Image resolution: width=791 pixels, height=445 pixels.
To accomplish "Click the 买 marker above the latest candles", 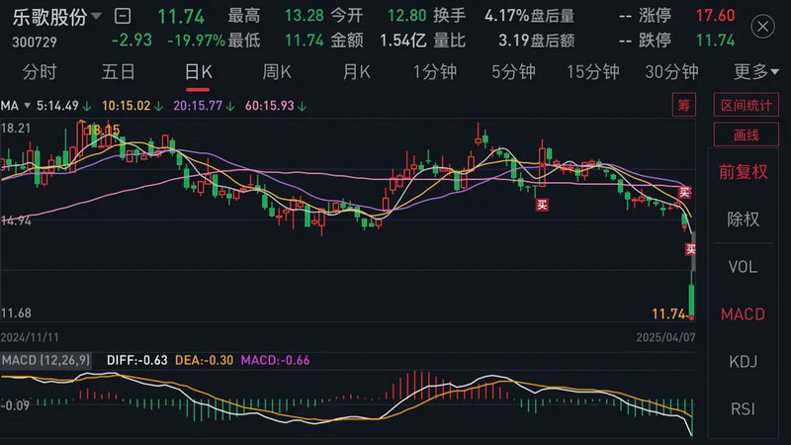I will pos(683,192).
